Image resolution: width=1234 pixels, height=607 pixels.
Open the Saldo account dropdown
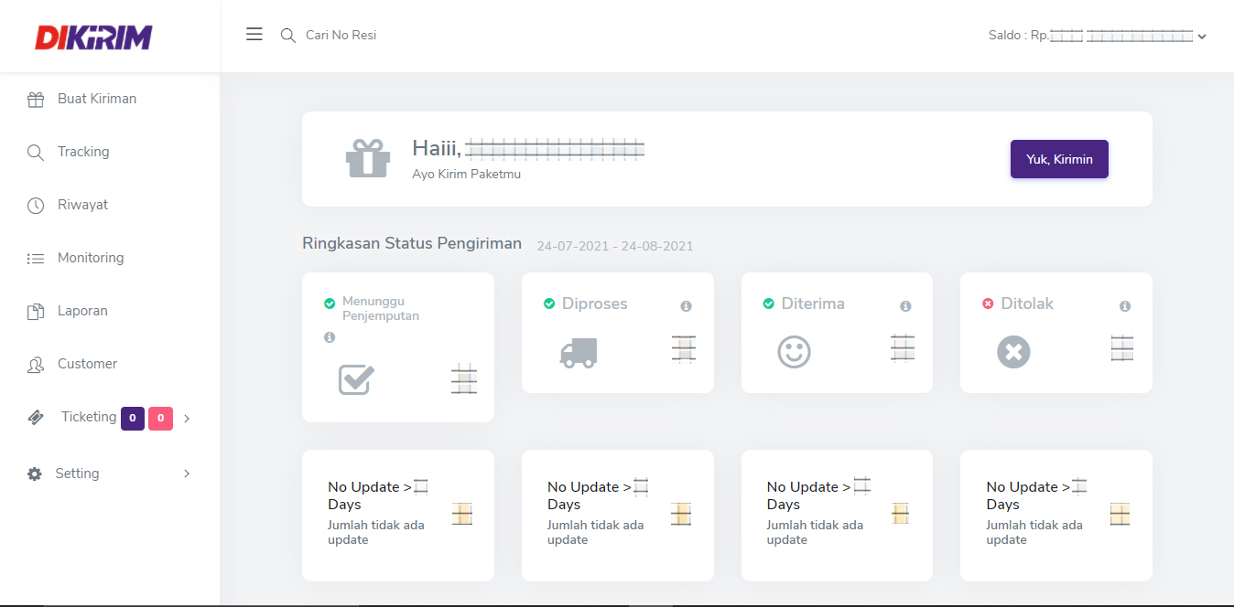pos(1201,37)
